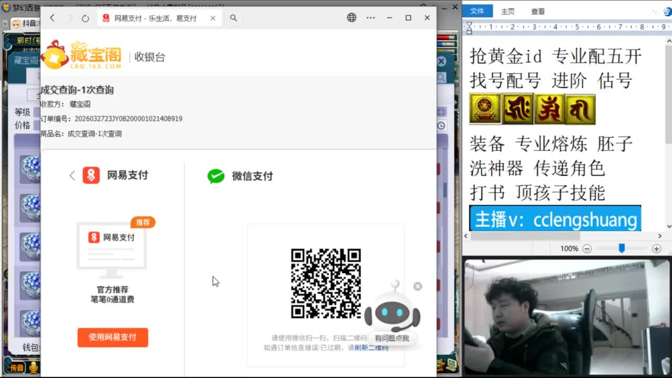The image size is (672, 378).
Task: Click the 打书 顶孩子技能 line
Action: point(537,193)
